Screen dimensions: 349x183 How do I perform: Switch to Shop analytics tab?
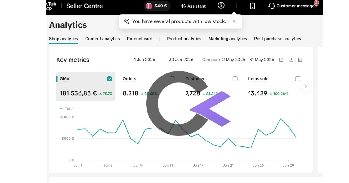pyautogui.click(x=63, y=39)
